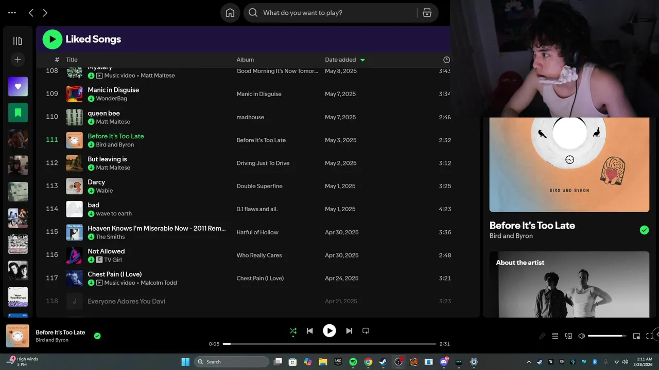Open artist TV Girl
The image size is (659, 370).
point(113,260)
